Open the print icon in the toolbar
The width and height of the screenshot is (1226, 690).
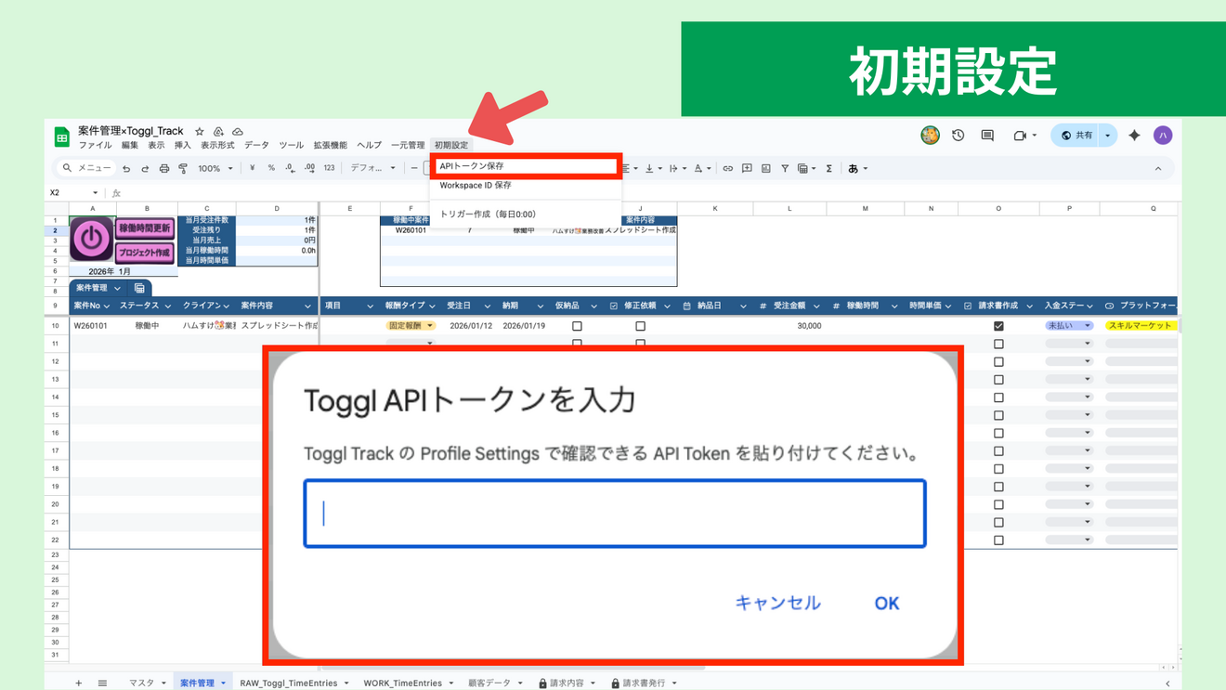click(x=164, y=168)
